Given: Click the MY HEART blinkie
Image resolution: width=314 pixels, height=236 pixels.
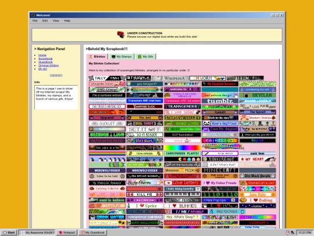Looking at the screenshot, I should [258, 159].
